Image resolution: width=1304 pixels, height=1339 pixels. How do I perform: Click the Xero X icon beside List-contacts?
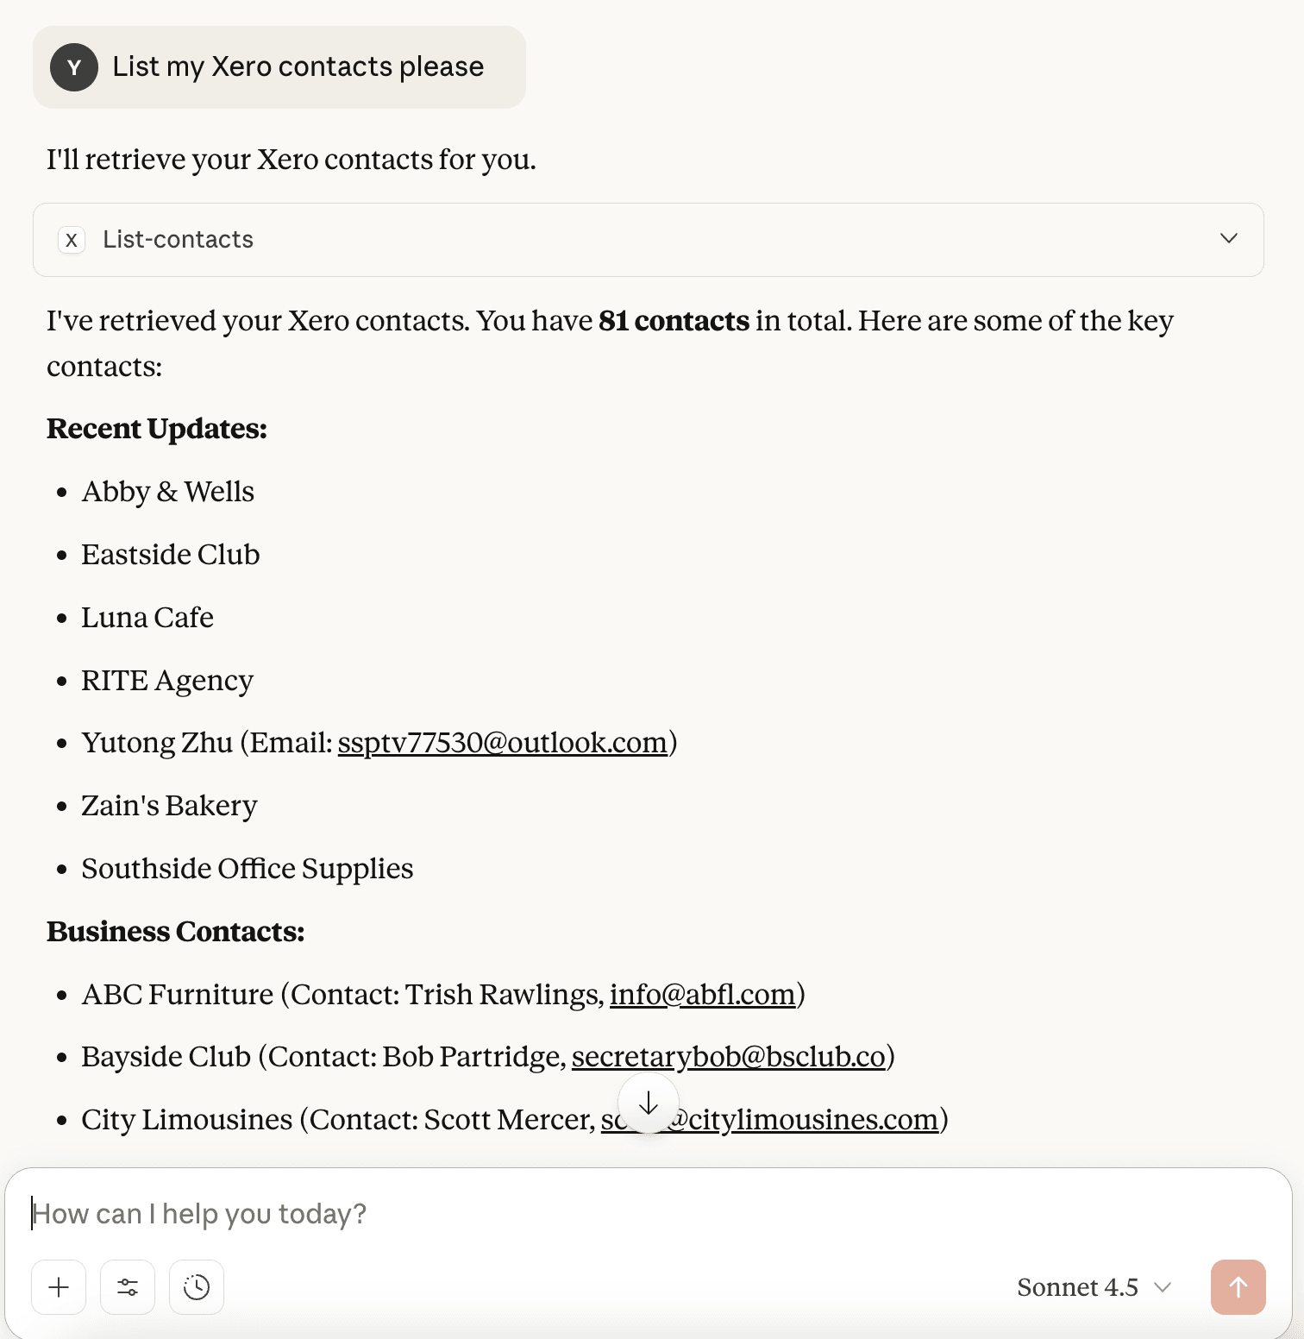(x=72, y=240)
